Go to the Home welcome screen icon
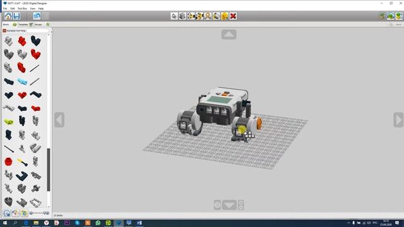Screen dimensions: 404x227 (8, 16)
